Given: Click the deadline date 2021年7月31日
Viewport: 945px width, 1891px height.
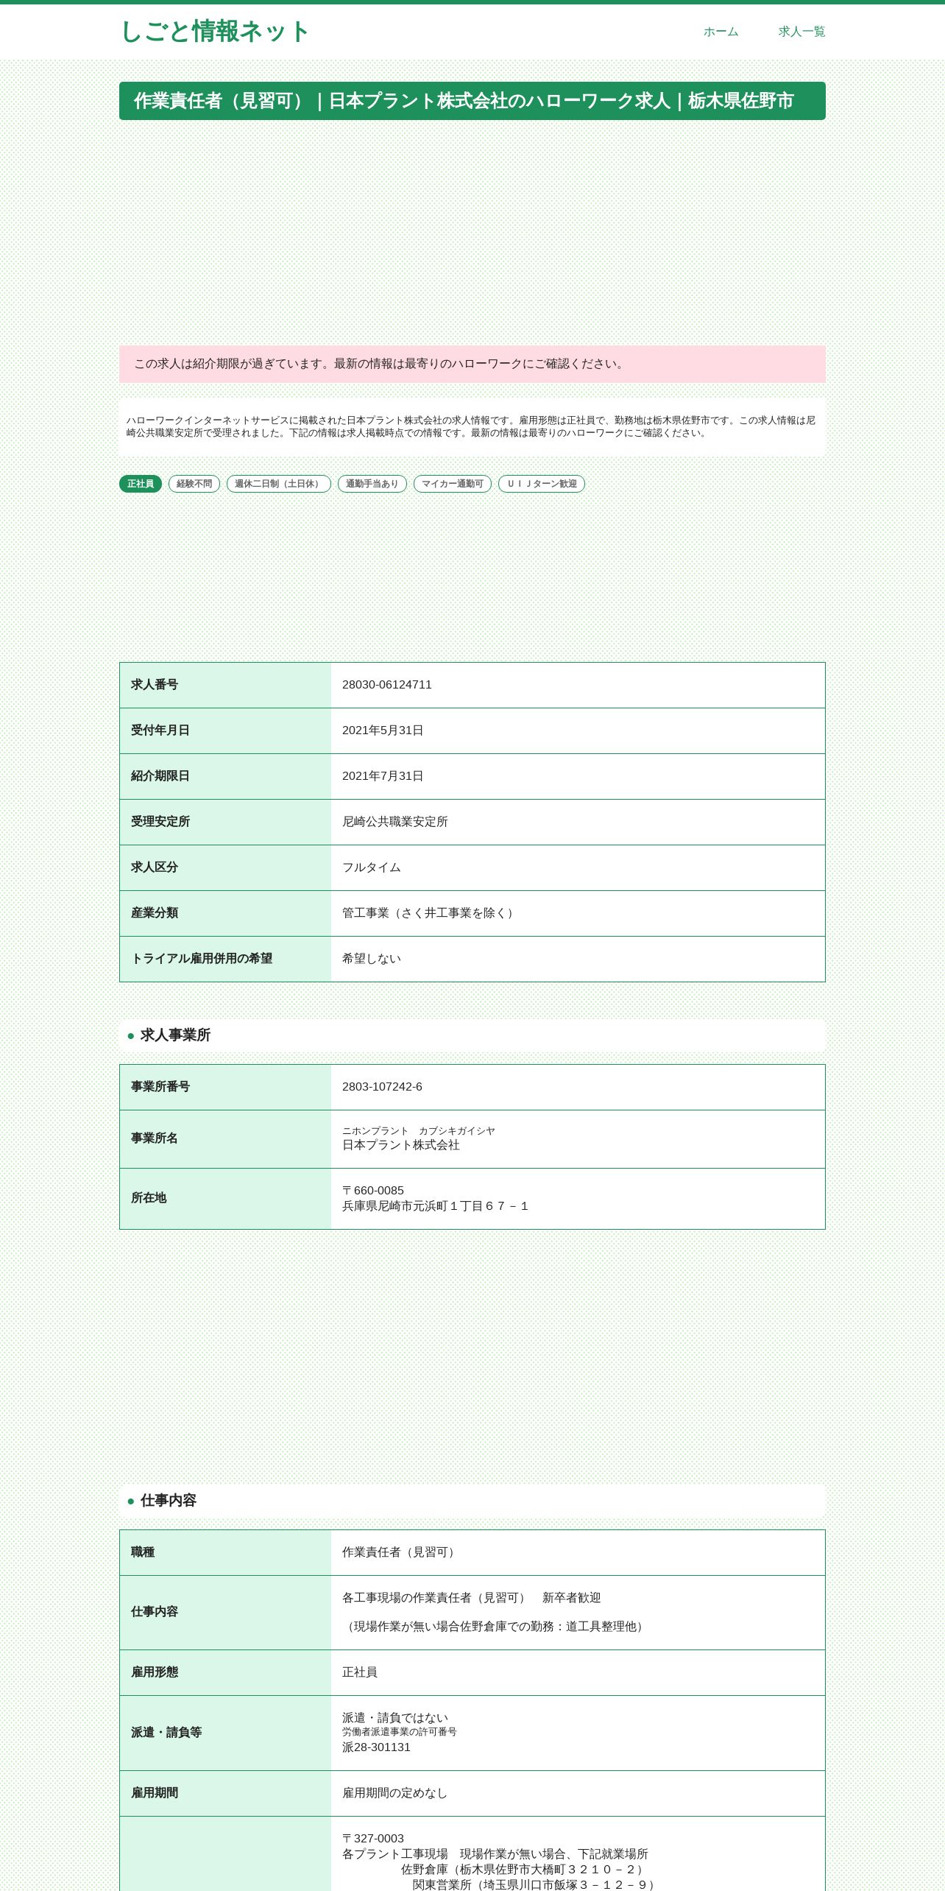Looking at the screenshot, I should tap(383, 776).
